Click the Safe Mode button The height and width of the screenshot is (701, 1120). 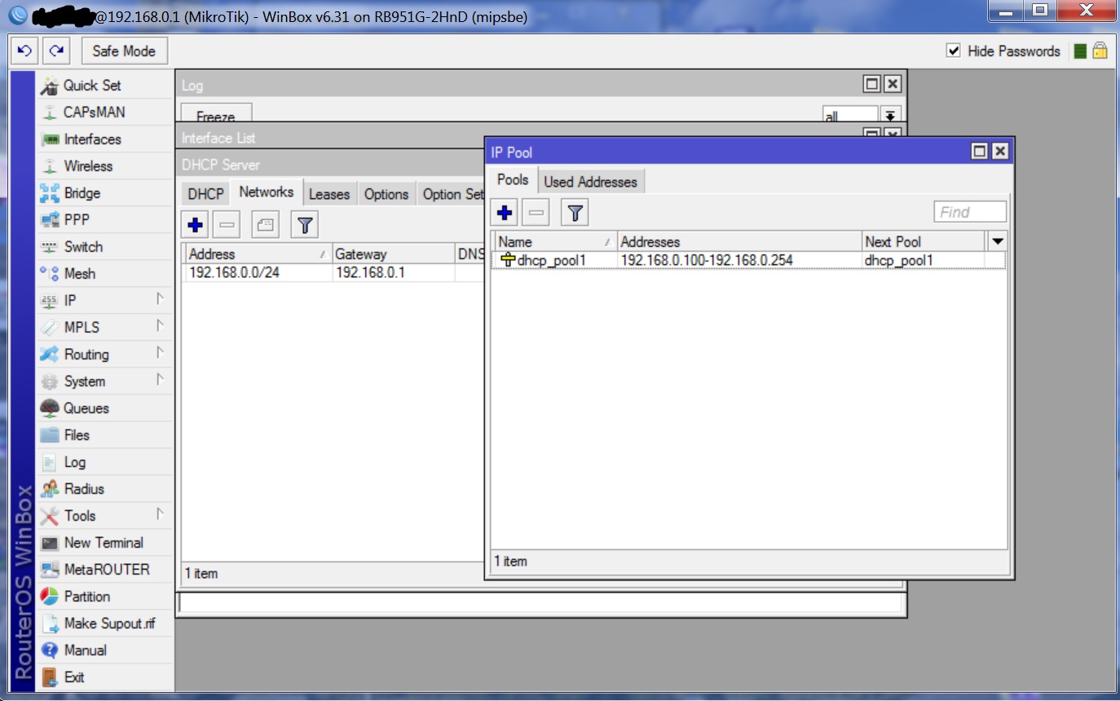[124, 51]
